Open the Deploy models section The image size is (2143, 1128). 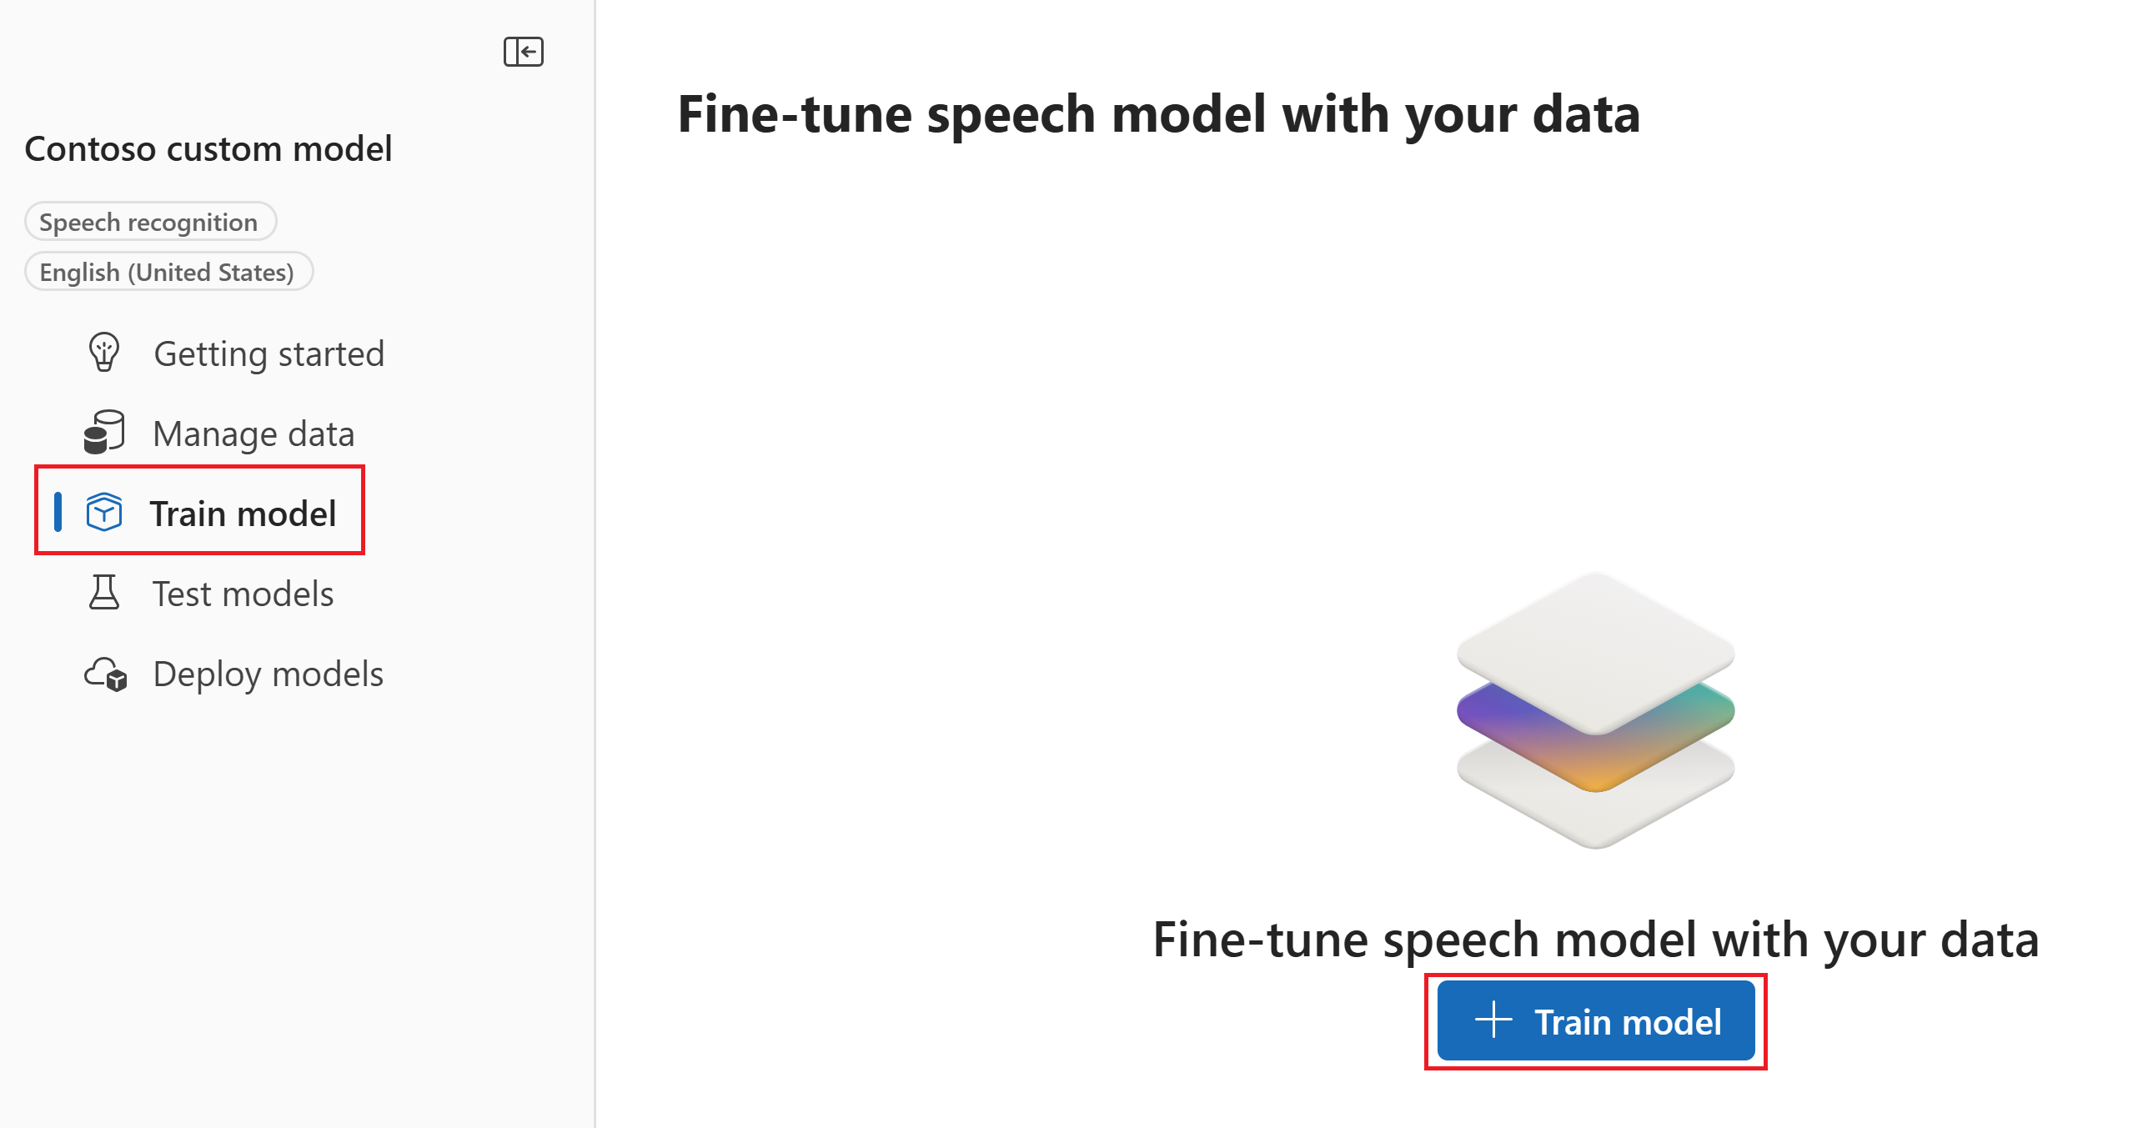click(268, 674)
